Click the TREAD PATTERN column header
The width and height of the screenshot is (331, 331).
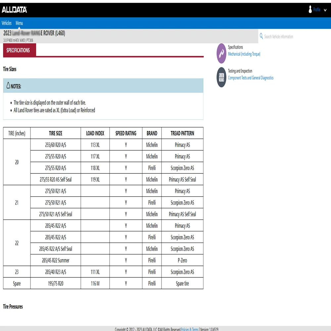click(182, 133)
